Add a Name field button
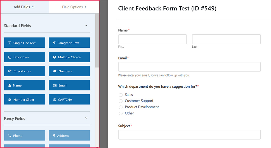The height and width of the screenshot is (148, 271). click(x=25, y=85)
